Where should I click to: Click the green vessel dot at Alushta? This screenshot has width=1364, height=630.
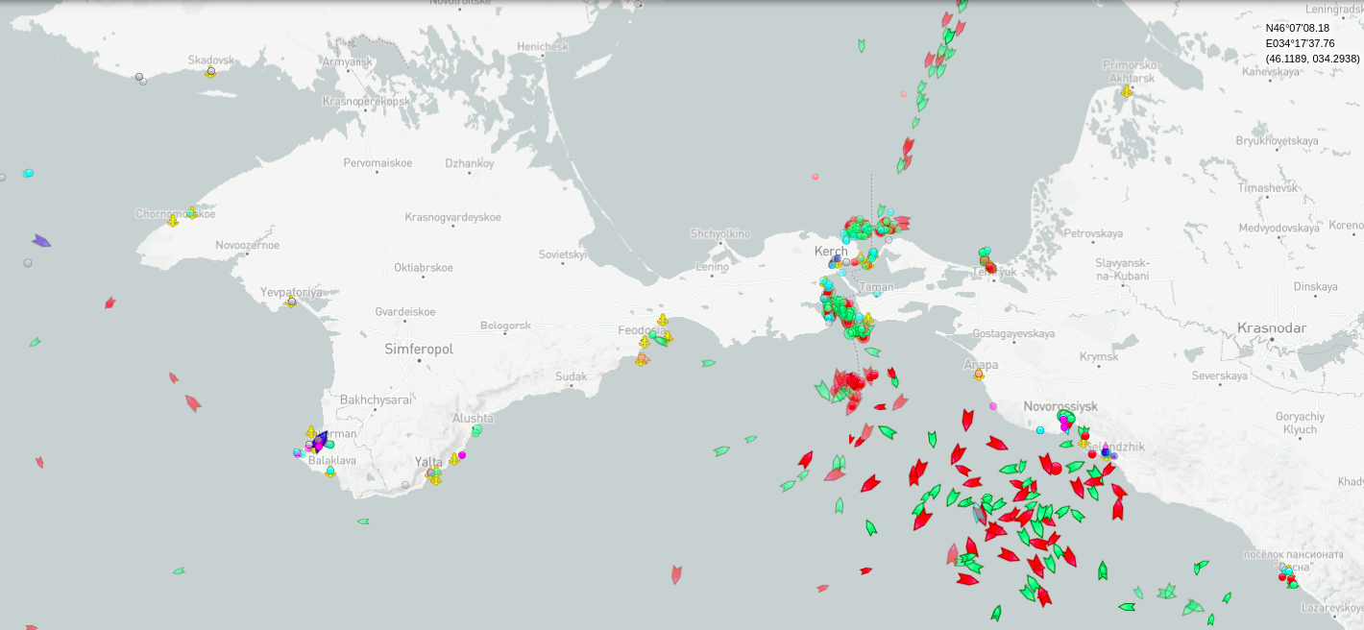point(476,431)
